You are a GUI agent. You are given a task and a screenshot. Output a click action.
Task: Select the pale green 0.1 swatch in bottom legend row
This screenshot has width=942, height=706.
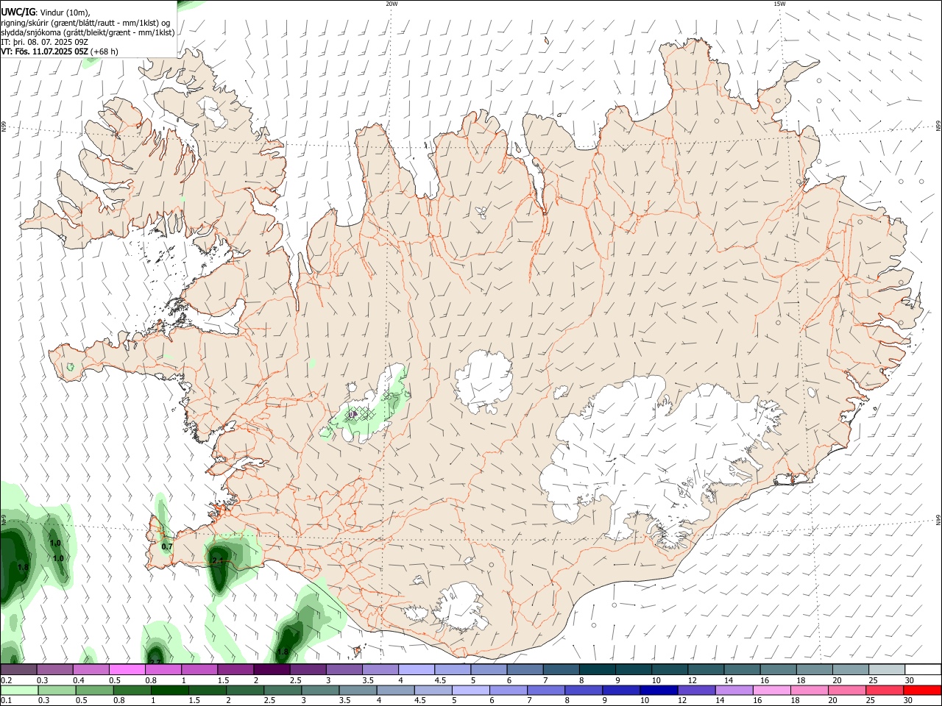pos(19,690)
